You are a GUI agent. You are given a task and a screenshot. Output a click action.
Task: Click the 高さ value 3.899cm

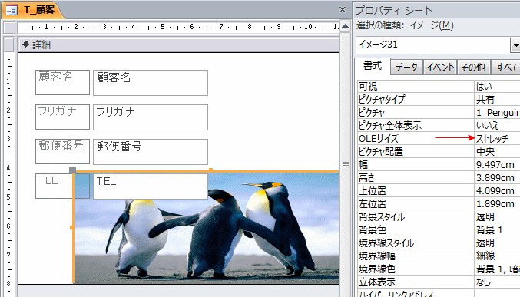click(497, 178)
